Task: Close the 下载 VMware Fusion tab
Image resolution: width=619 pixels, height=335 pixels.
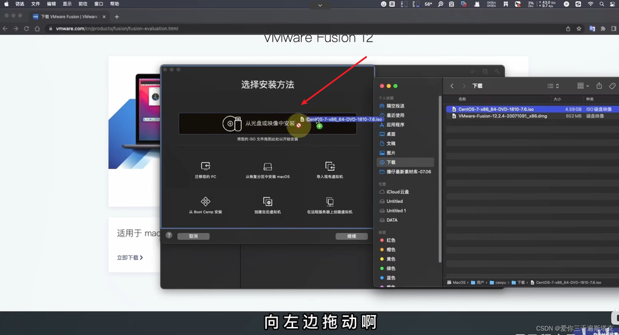Action: [104, 17]
